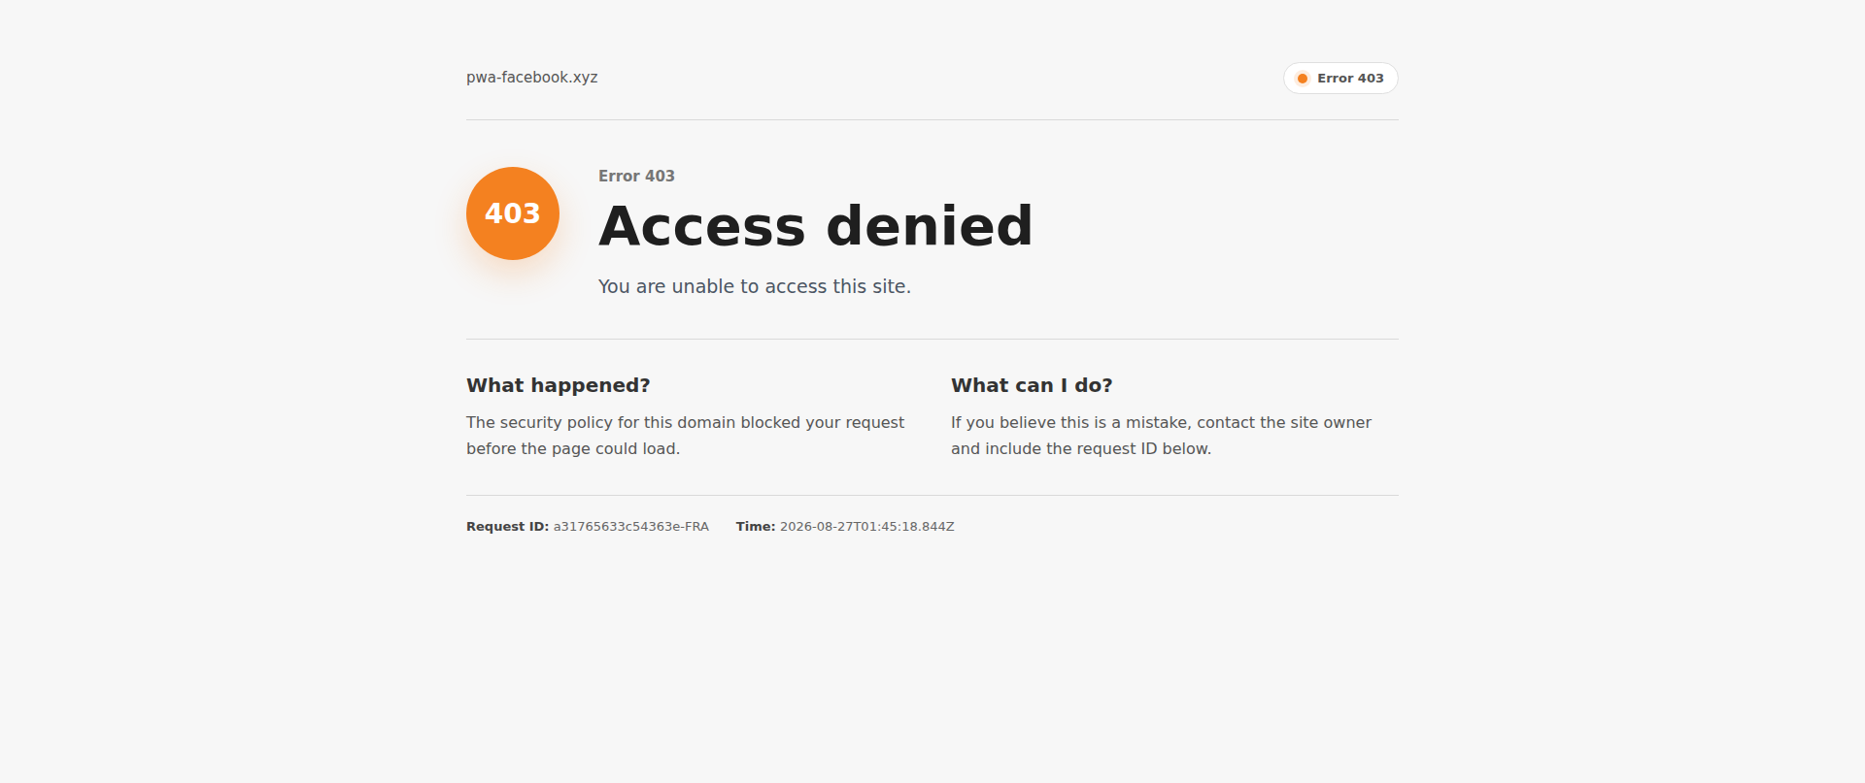Click 'before the page could load' text line
This screenshot has width=1865, height=783.
point(573,448)
